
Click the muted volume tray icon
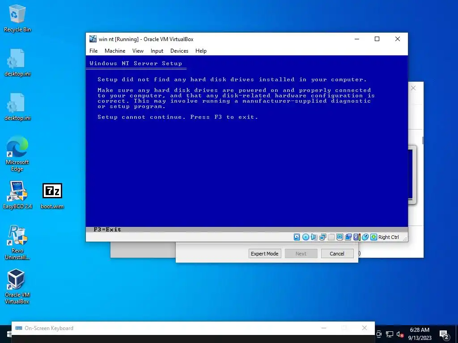pos(400,334)
